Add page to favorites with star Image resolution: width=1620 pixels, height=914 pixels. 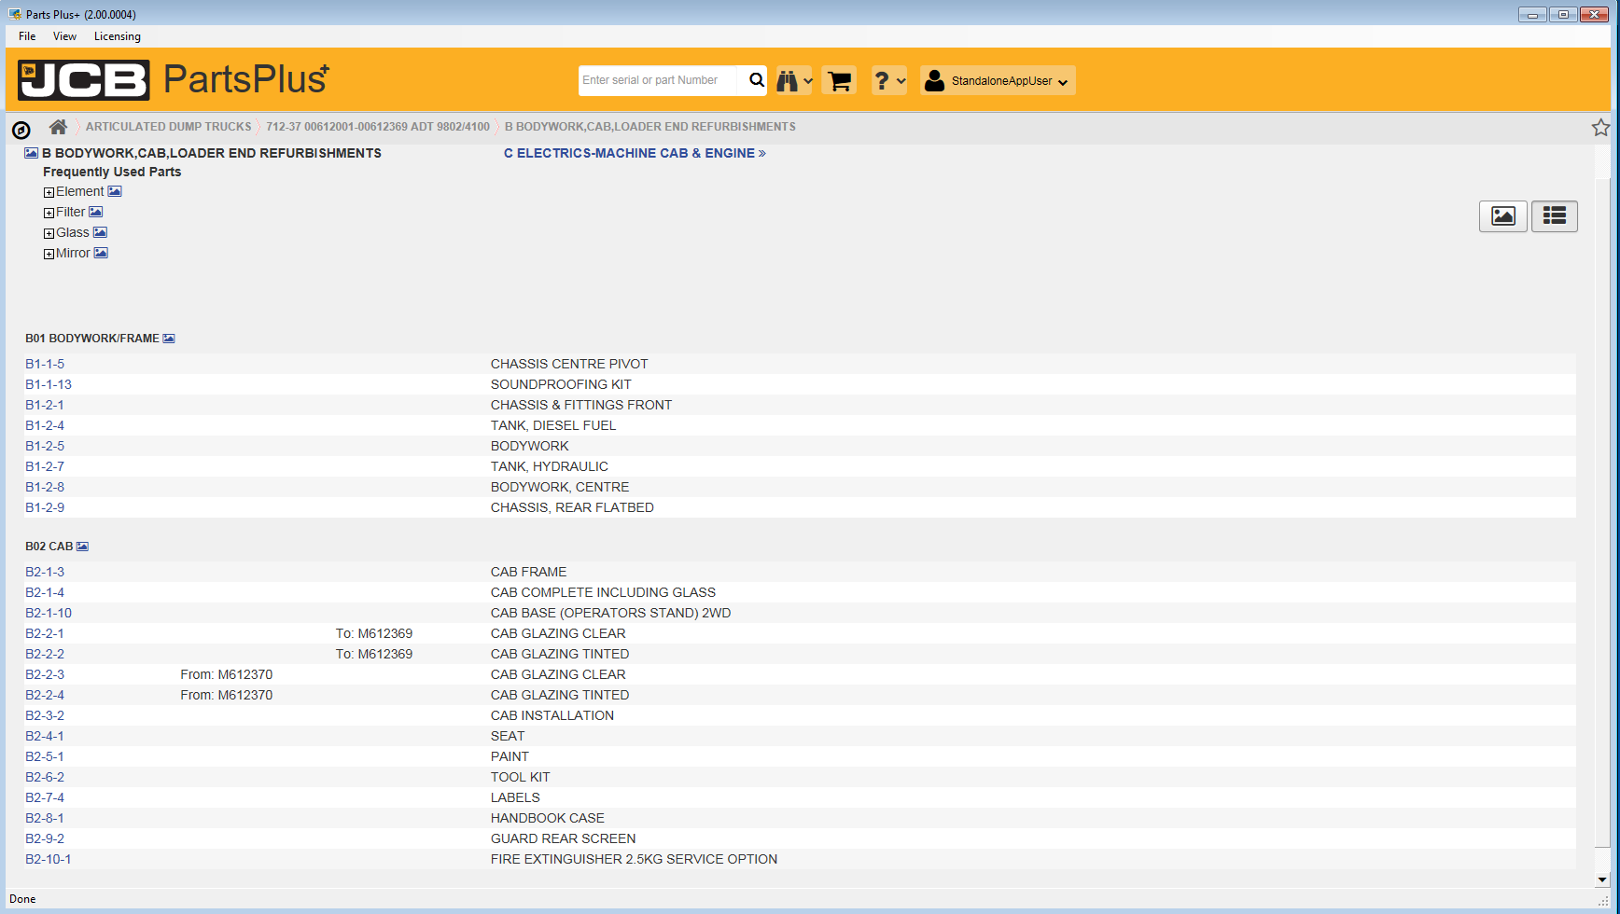pyautogui.click(x=1600, y=128)
